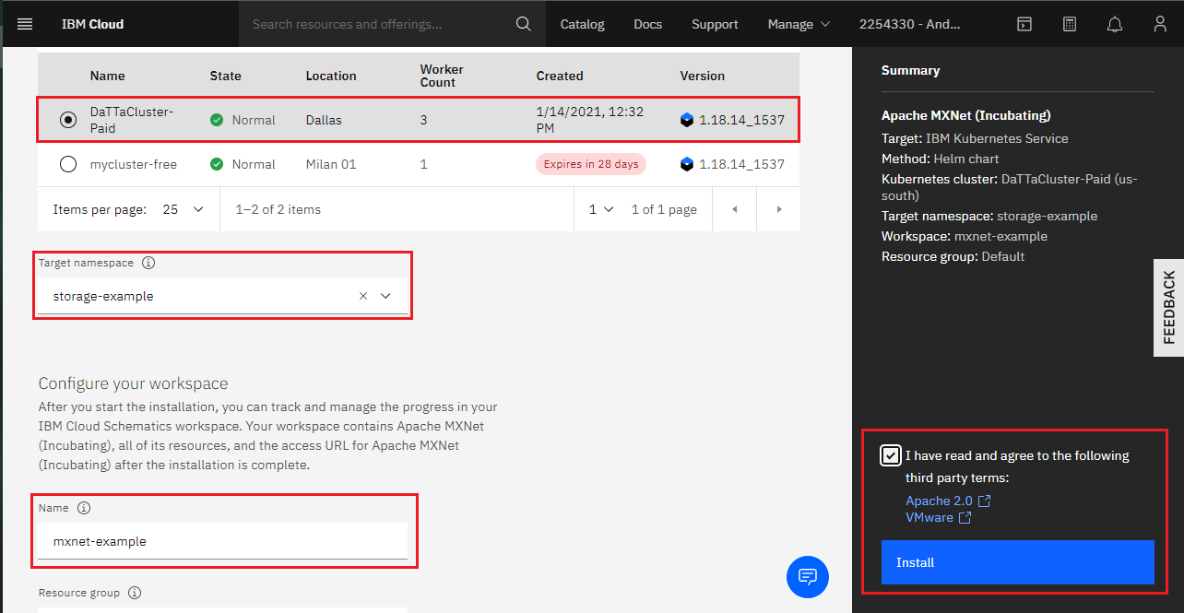
Task: Click the Dallas location cell
Action: [x=325, y=120]
